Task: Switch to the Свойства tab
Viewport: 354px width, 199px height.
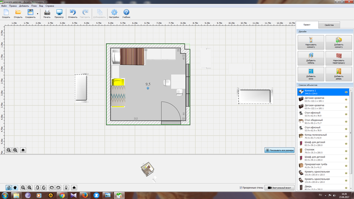Action: click(329, 25)
